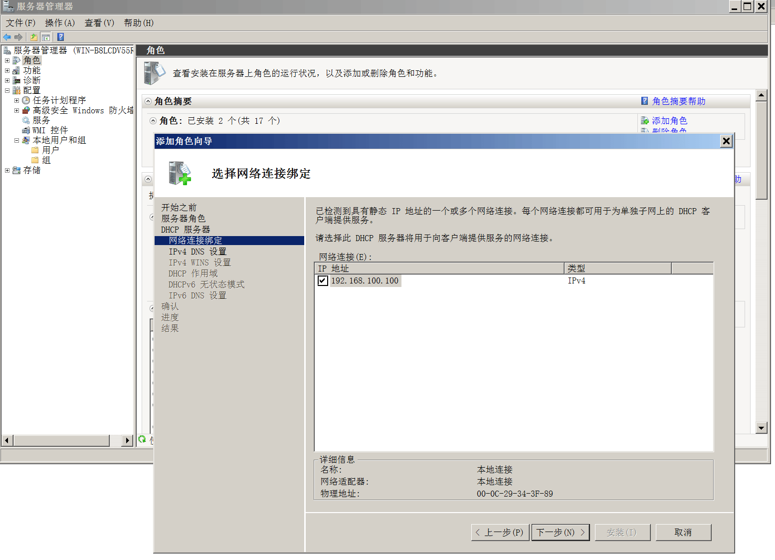This screenshot has width=775, height=560.
Task: Open the 帮助(H) menu
Action: [139, 23]
